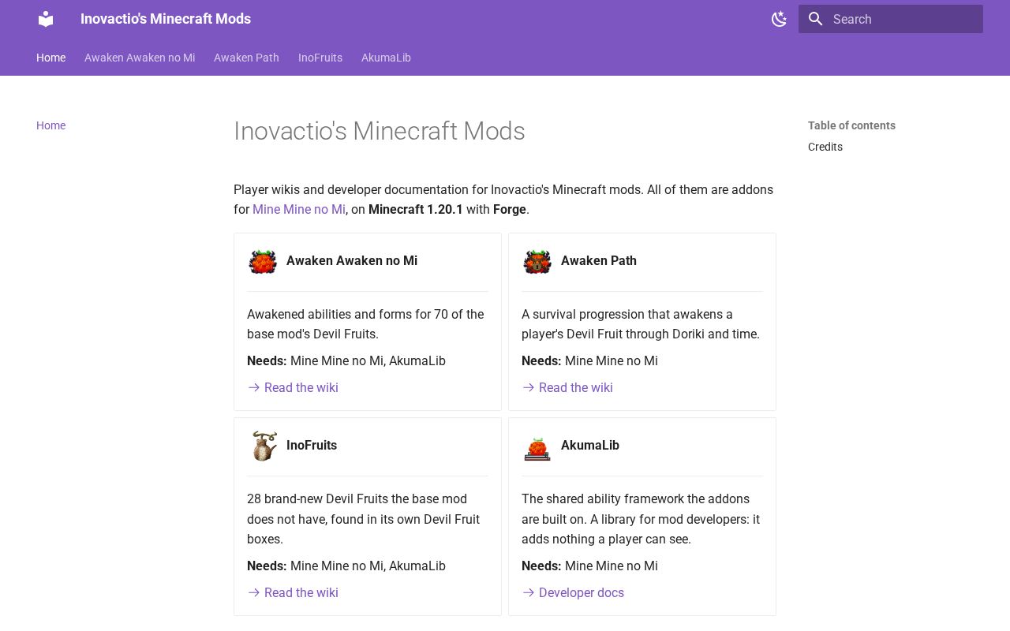Screen dimensions: 1010x631
Task: Jump to Credits in table of contents
Action: click(825, 147)
